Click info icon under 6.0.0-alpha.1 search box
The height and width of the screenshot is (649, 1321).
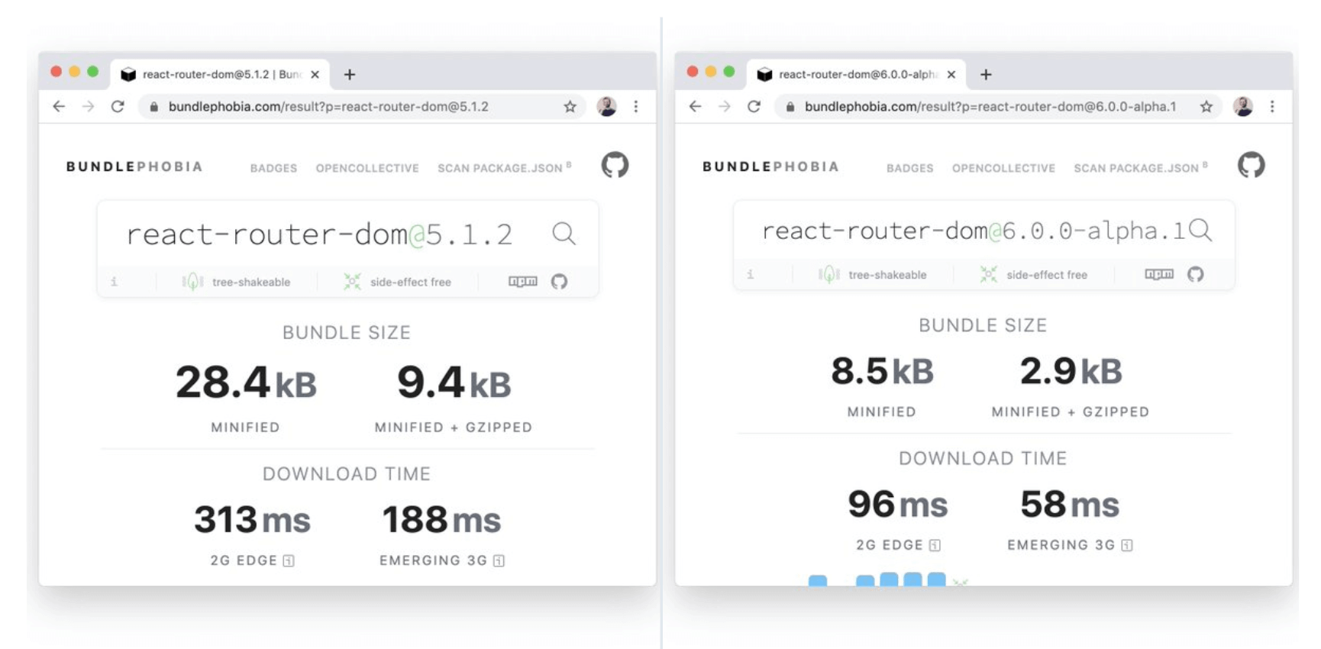point(750,274)
